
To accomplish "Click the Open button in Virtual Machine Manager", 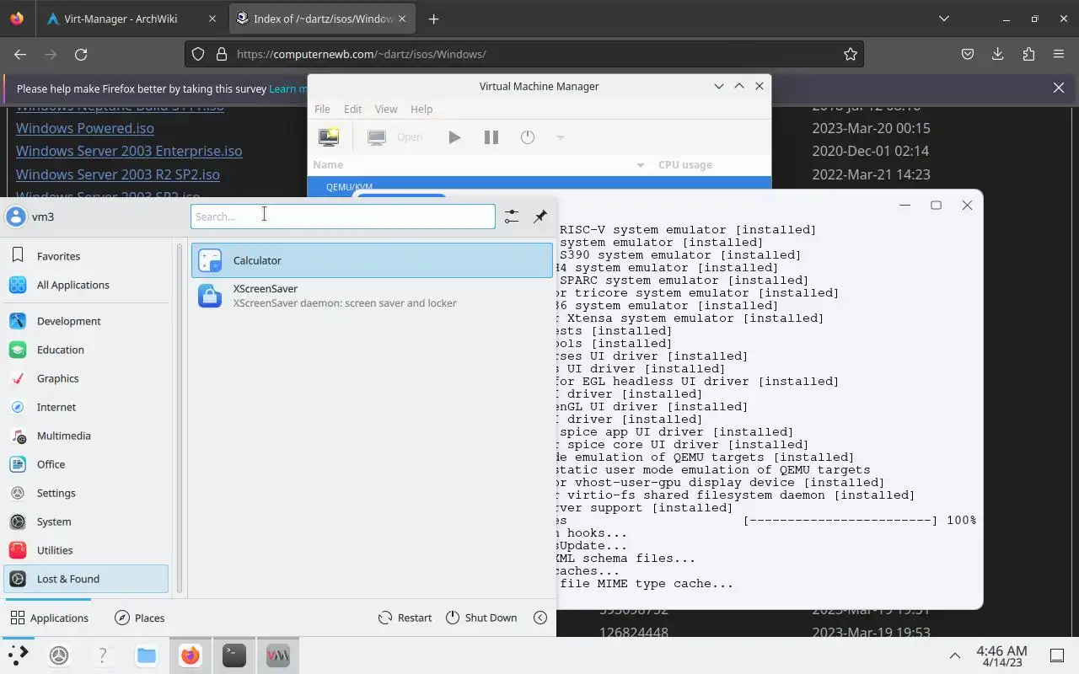I will (395, 137).
